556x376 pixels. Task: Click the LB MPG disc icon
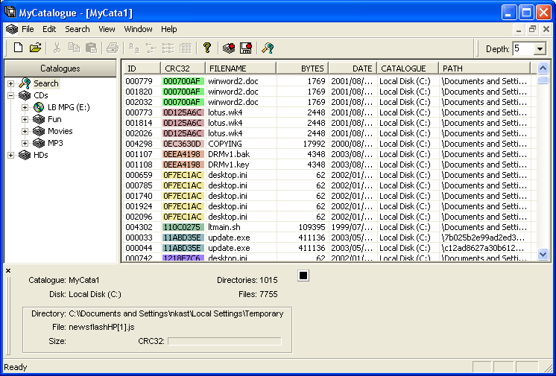tap(39, 107)
